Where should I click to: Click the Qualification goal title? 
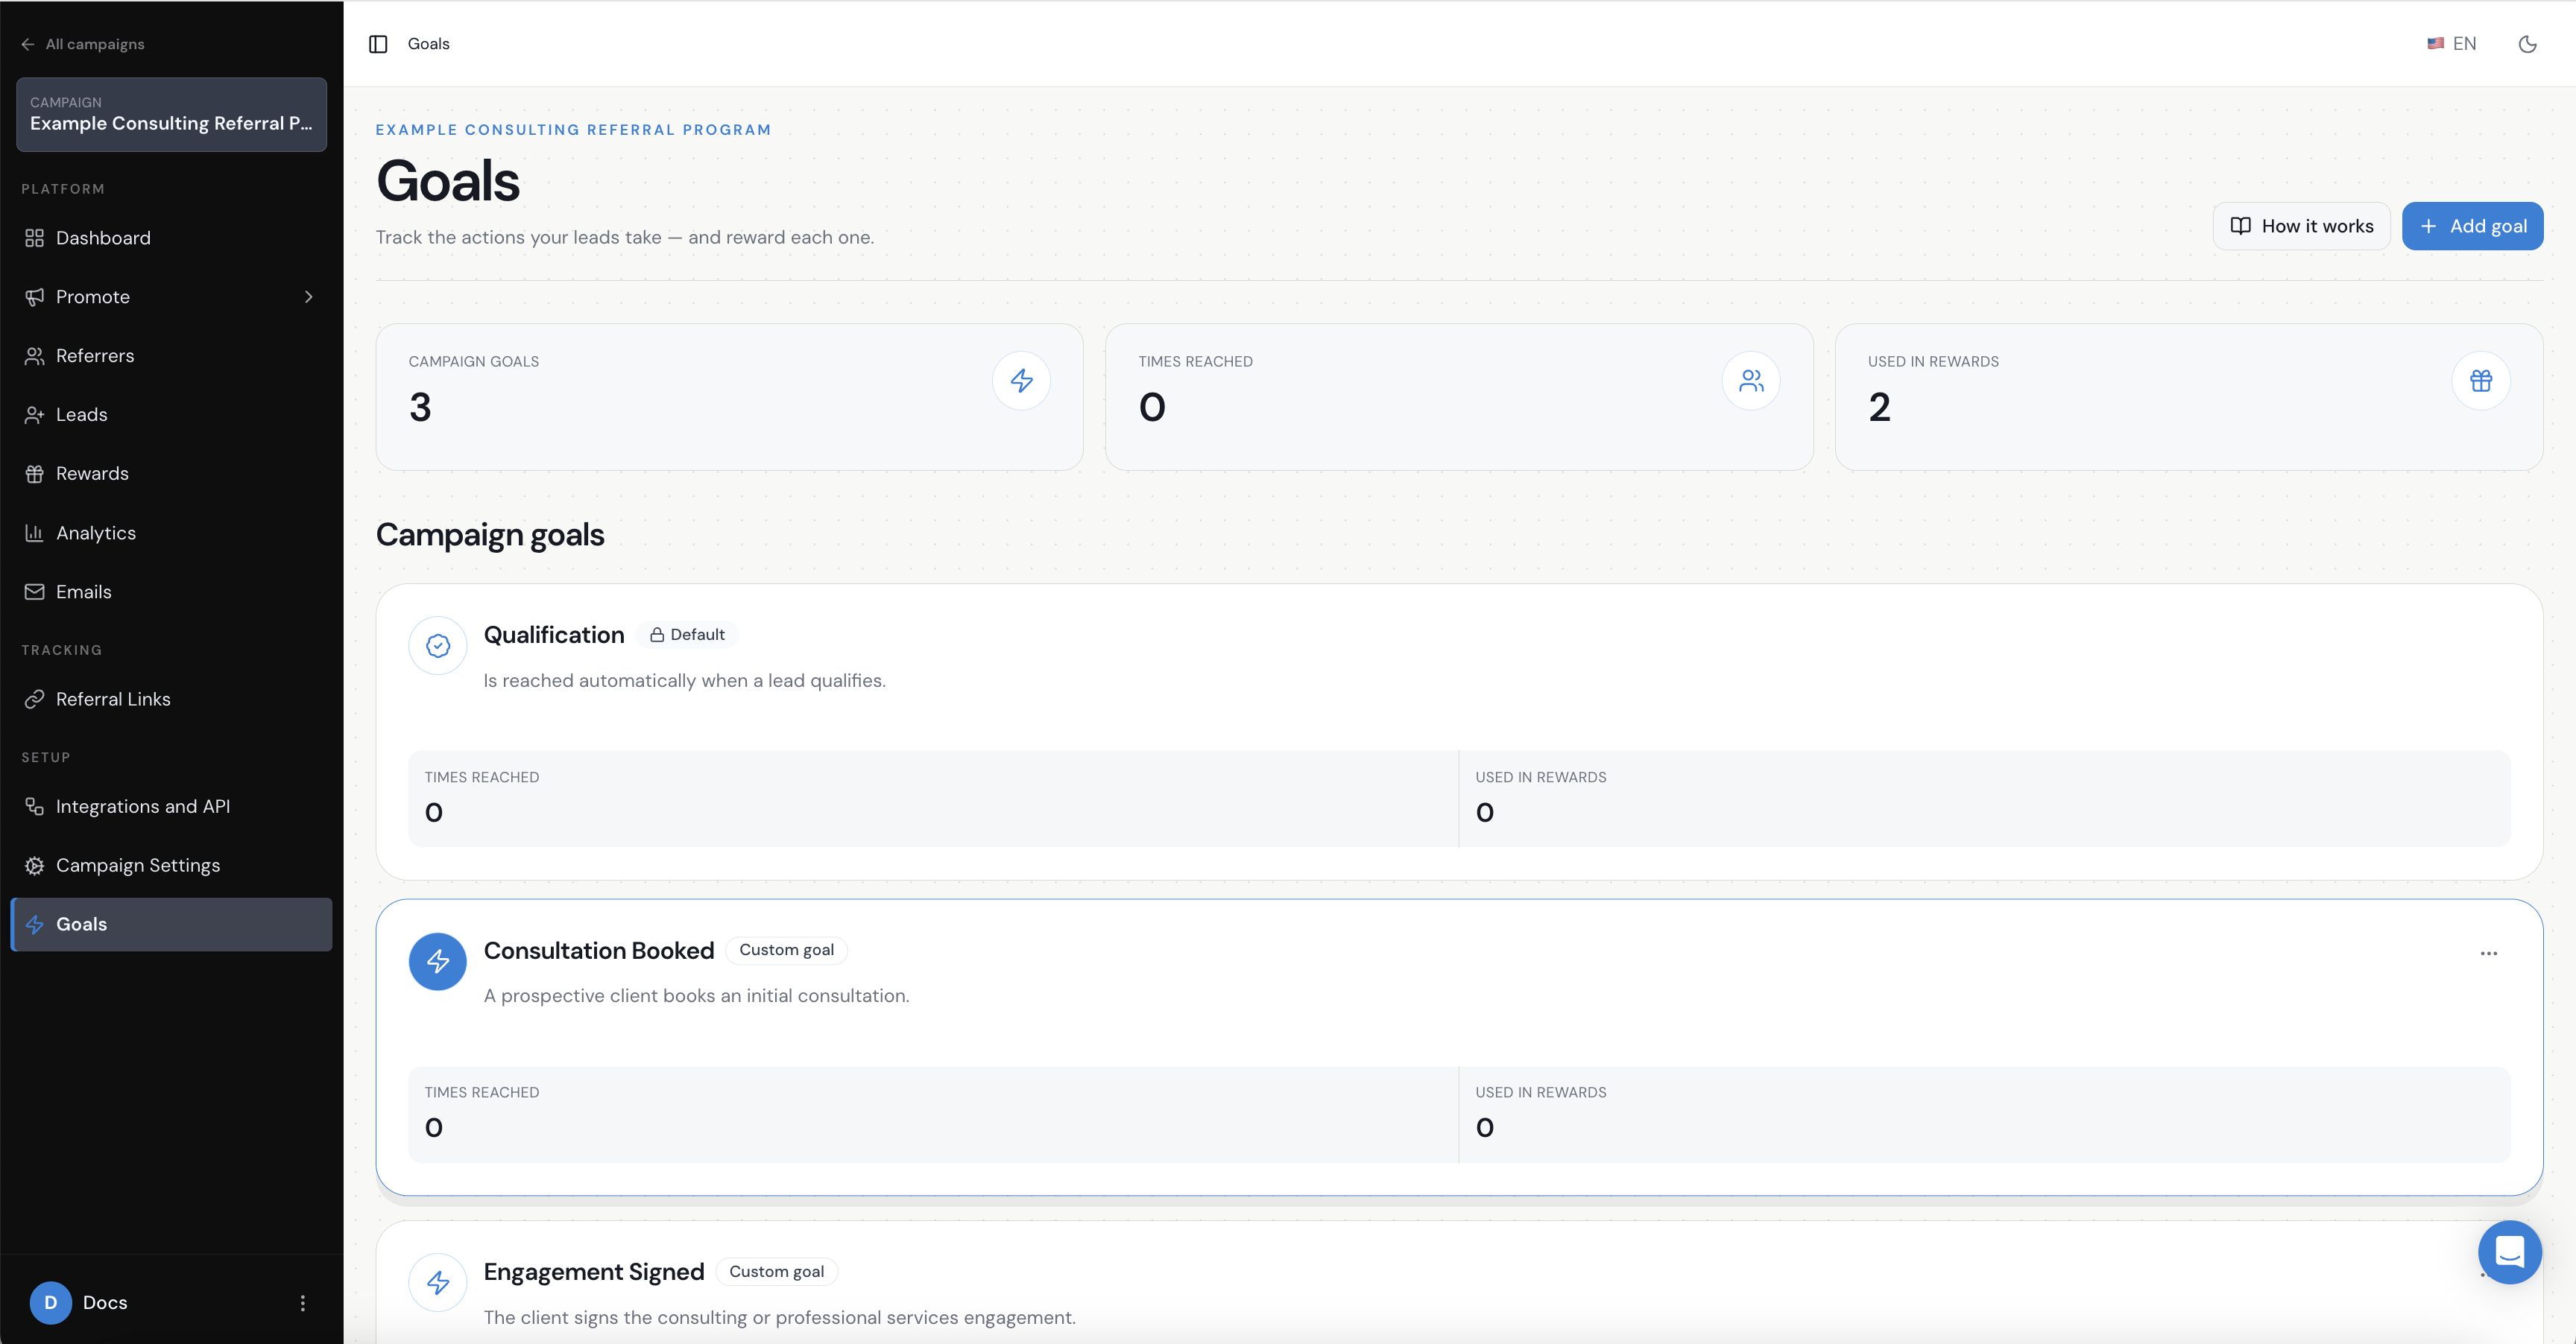554,635
